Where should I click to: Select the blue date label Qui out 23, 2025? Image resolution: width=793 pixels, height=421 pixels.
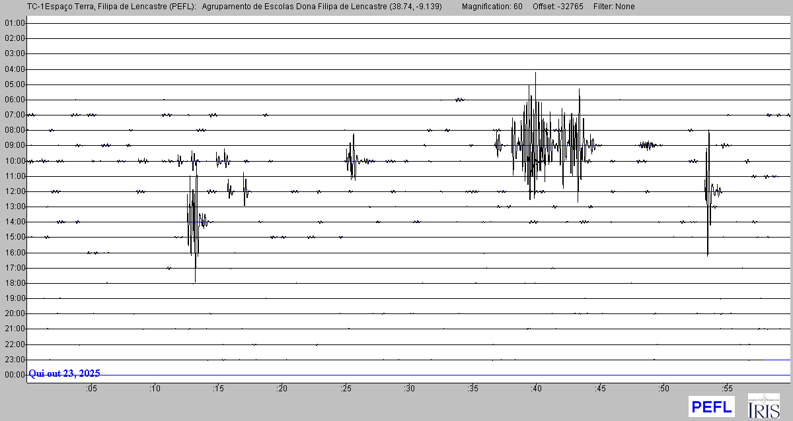tap(65, 373)
